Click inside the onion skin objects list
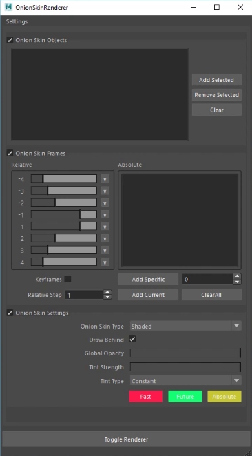Image resolution: width=252 pixels, height=456 pixels. coord(100,94)
